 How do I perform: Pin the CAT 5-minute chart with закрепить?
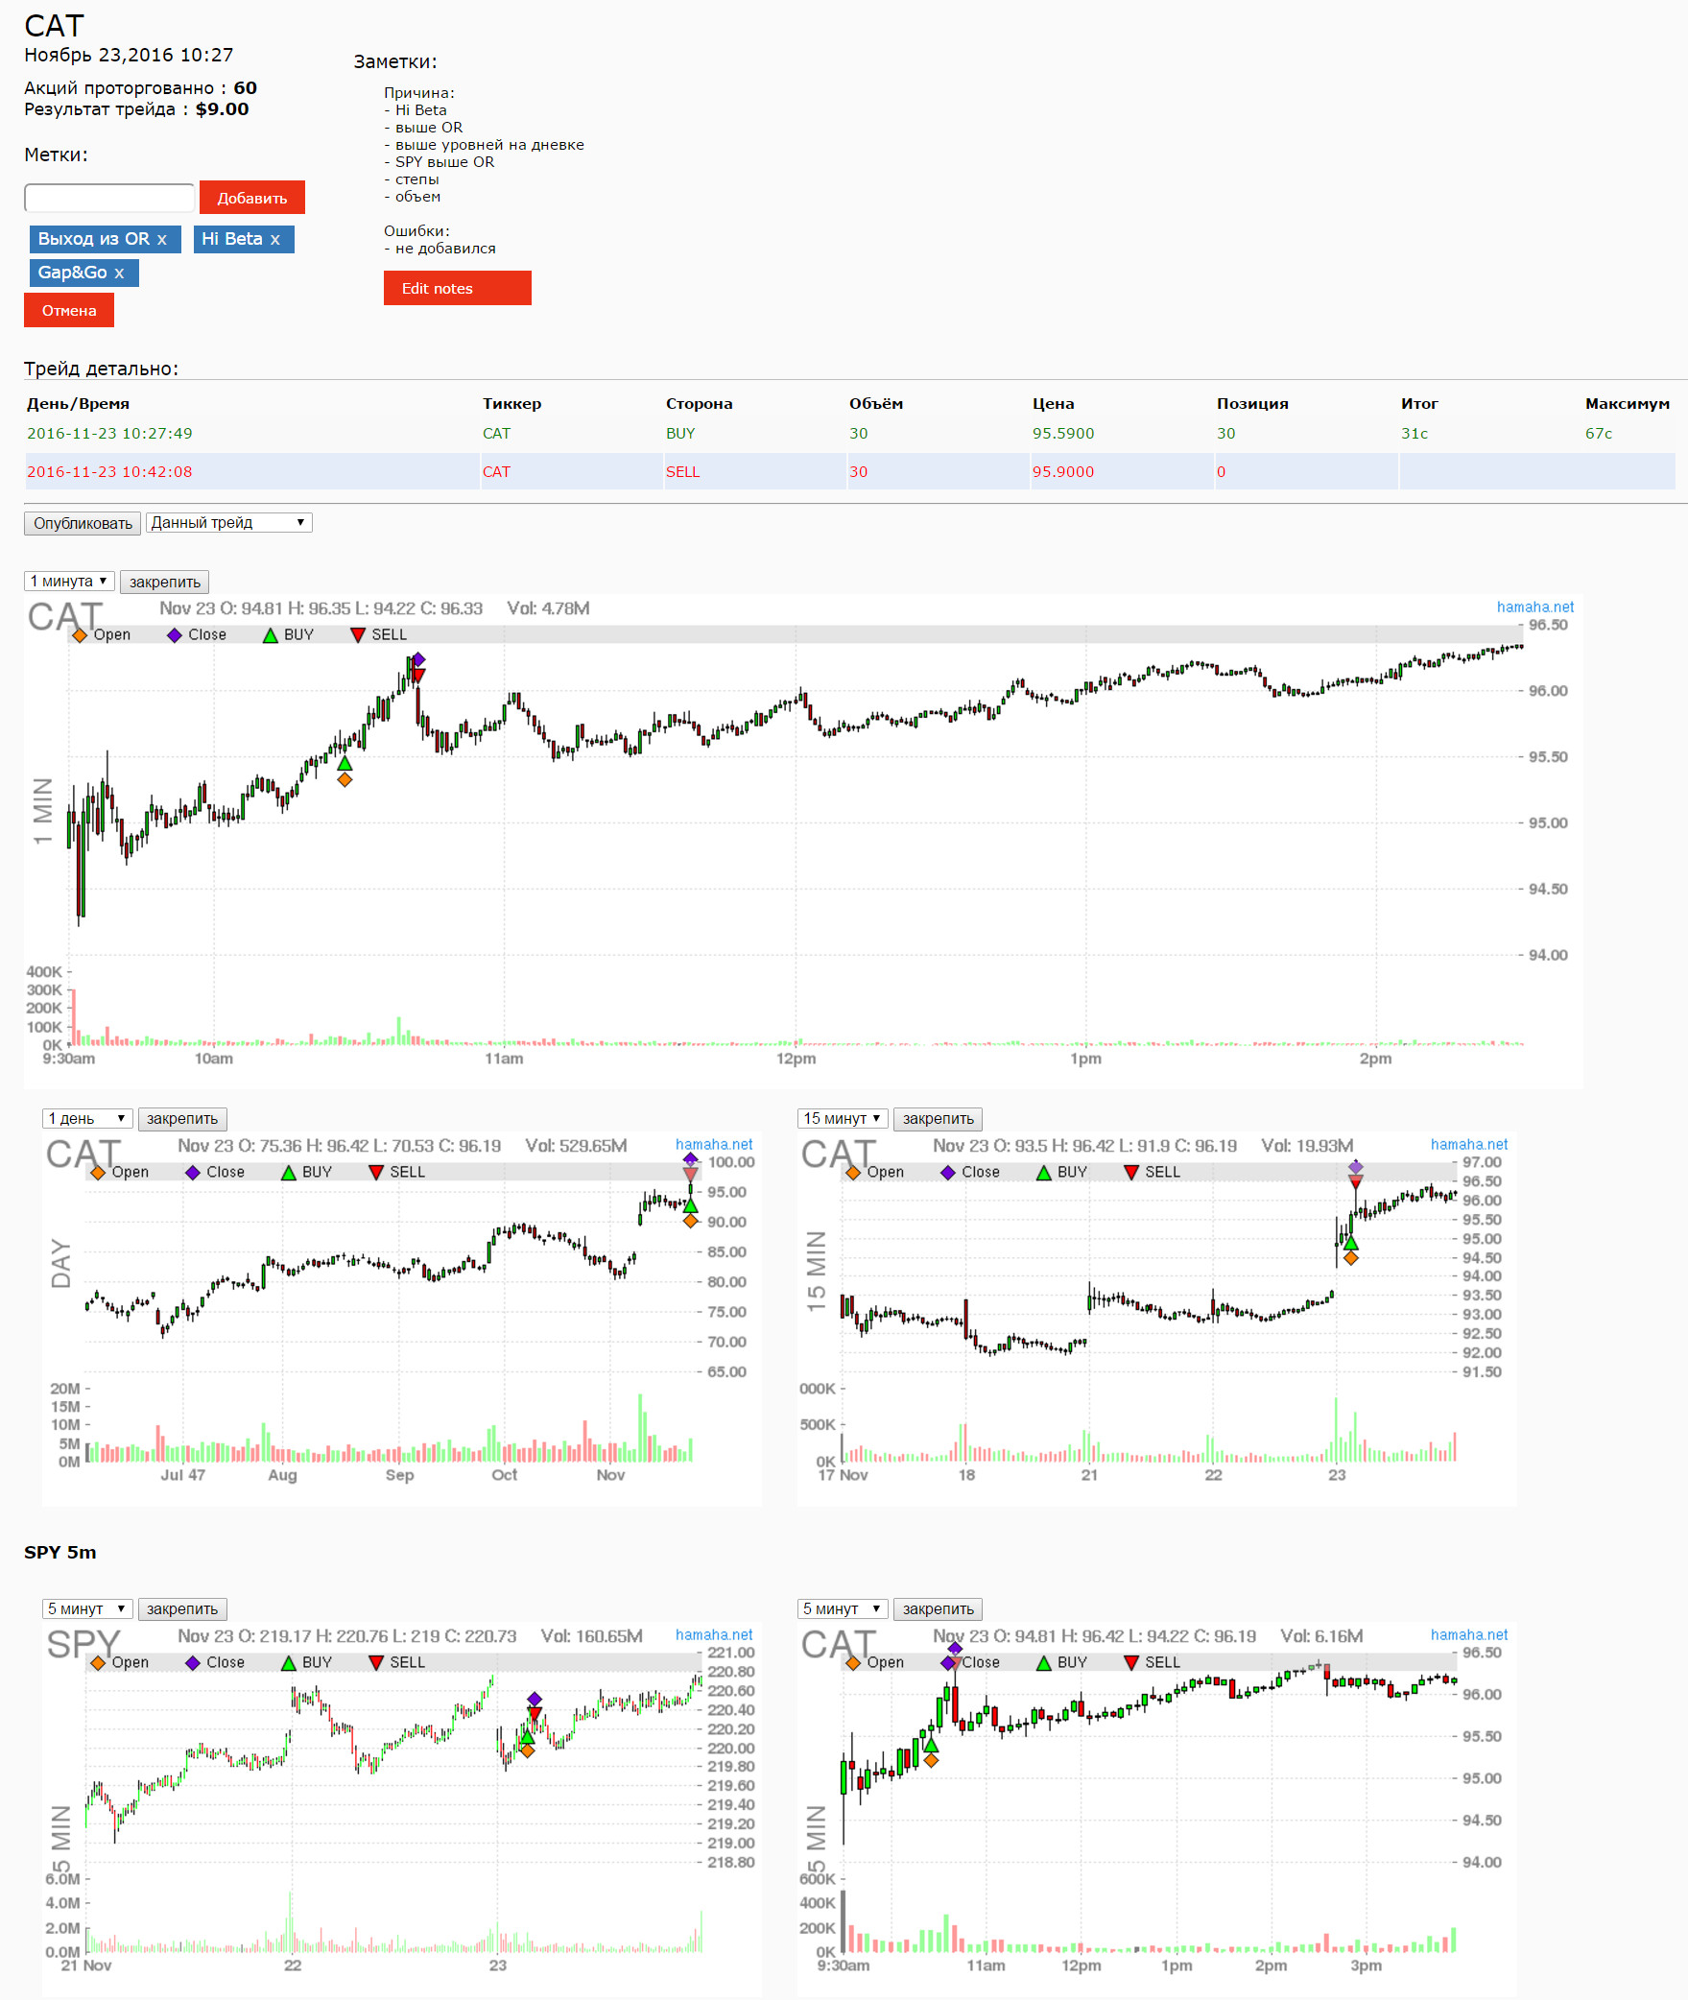pos(938,1608)
